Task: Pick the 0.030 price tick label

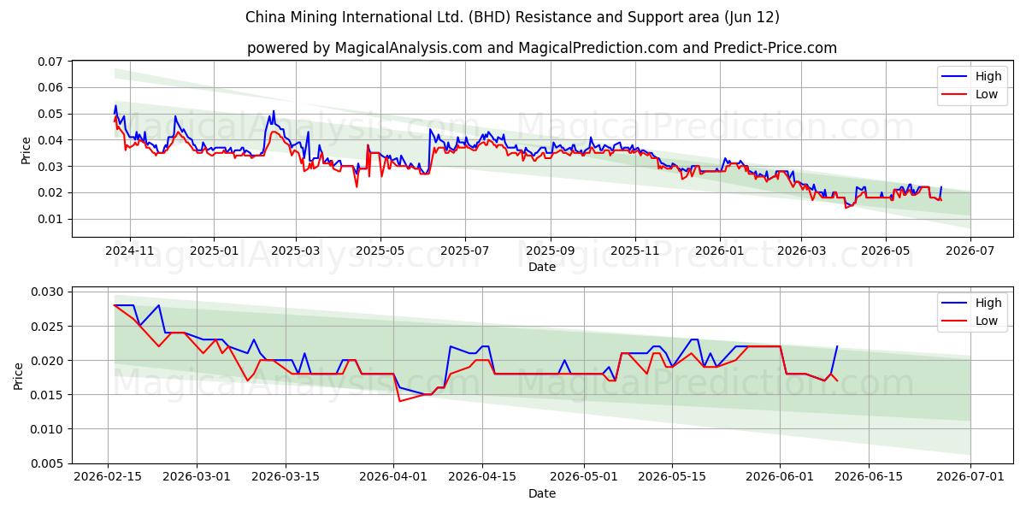Action: click(47, 292)
